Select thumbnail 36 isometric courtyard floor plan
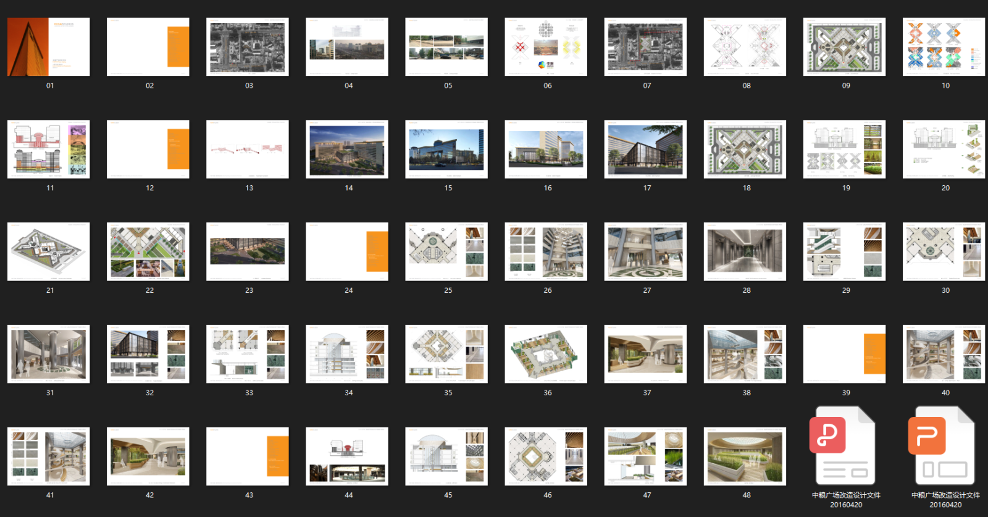The height and width of the screenshot is (517, 988). [x=546, y=354]
